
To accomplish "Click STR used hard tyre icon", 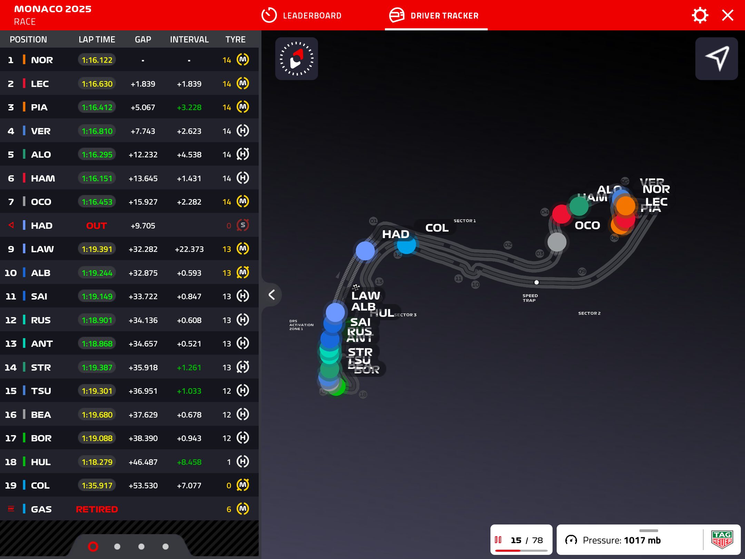I will (243, 367).
